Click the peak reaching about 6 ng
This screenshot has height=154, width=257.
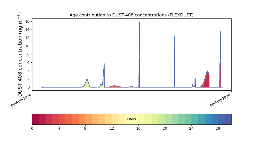[104, 64]
